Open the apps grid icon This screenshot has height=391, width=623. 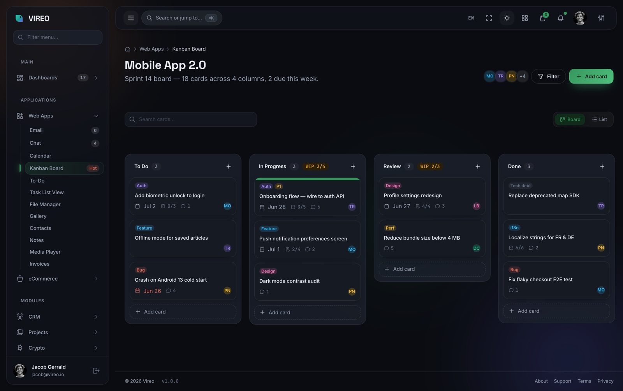click(x=525, y=18)
